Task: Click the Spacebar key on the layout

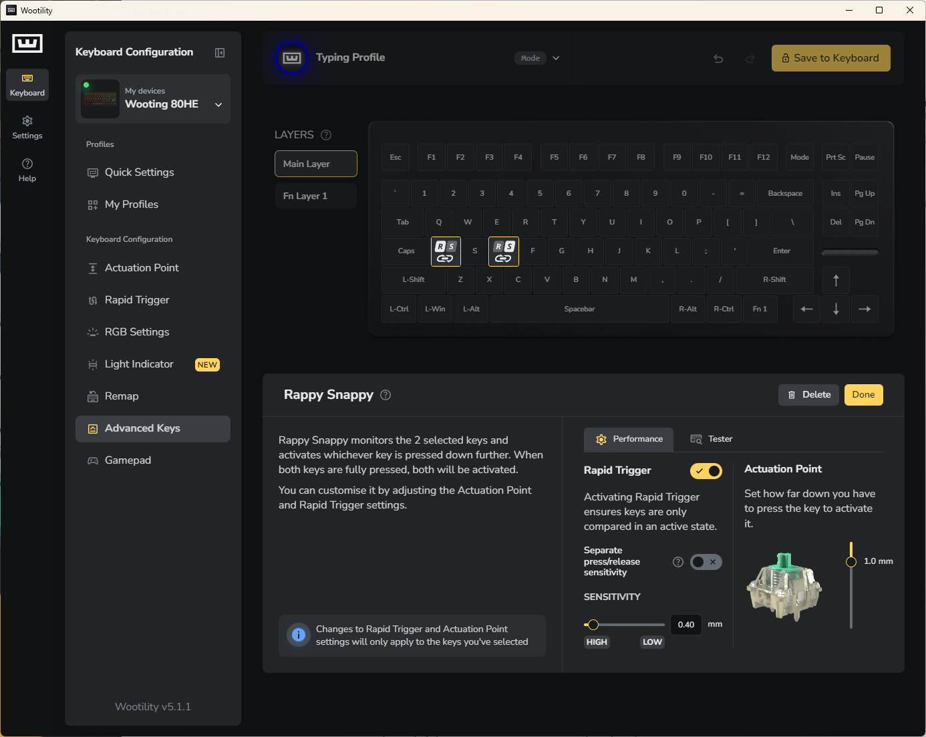Action: click(579, 309)
